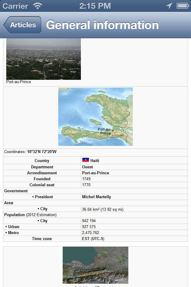Image resolution: width=191 pixels, height=287 pixels.
Task: Tap the Ouest department value
Action: click(x=87, y=167)
